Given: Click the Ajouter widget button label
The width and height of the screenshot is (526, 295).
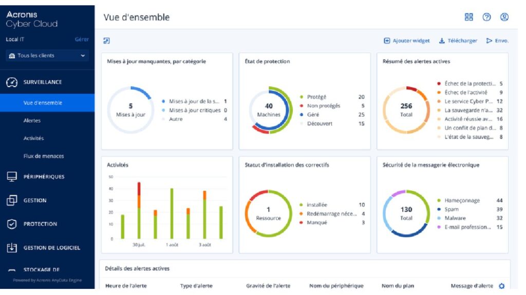Looking at the screenshot, I should [411, 41].
